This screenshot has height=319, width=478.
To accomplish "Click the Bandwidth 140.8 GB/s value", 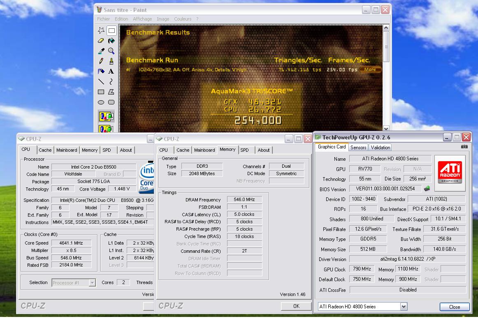I will click(x=444, y=249).
